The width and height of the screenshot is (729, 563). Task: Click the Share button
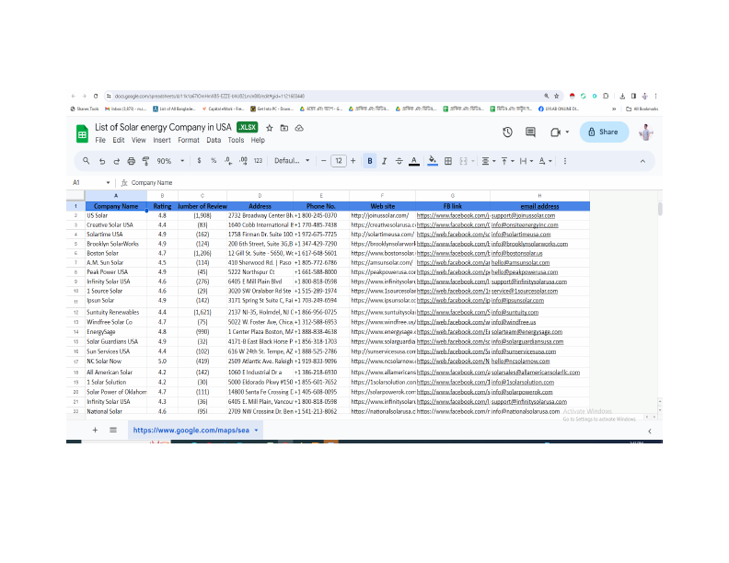click(604, 132)
